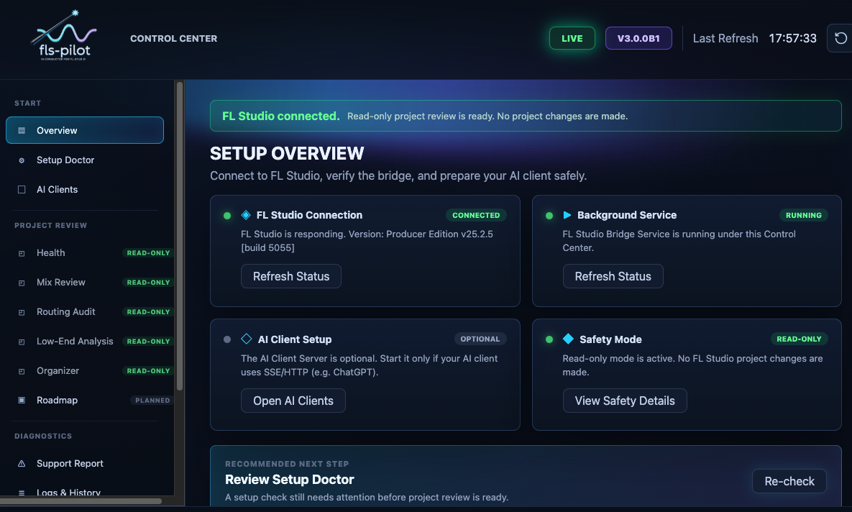The width and height of the screenshot is (852, 512).
Task: Click the sidebar vertical scrollbar
Action: (180, 236)
